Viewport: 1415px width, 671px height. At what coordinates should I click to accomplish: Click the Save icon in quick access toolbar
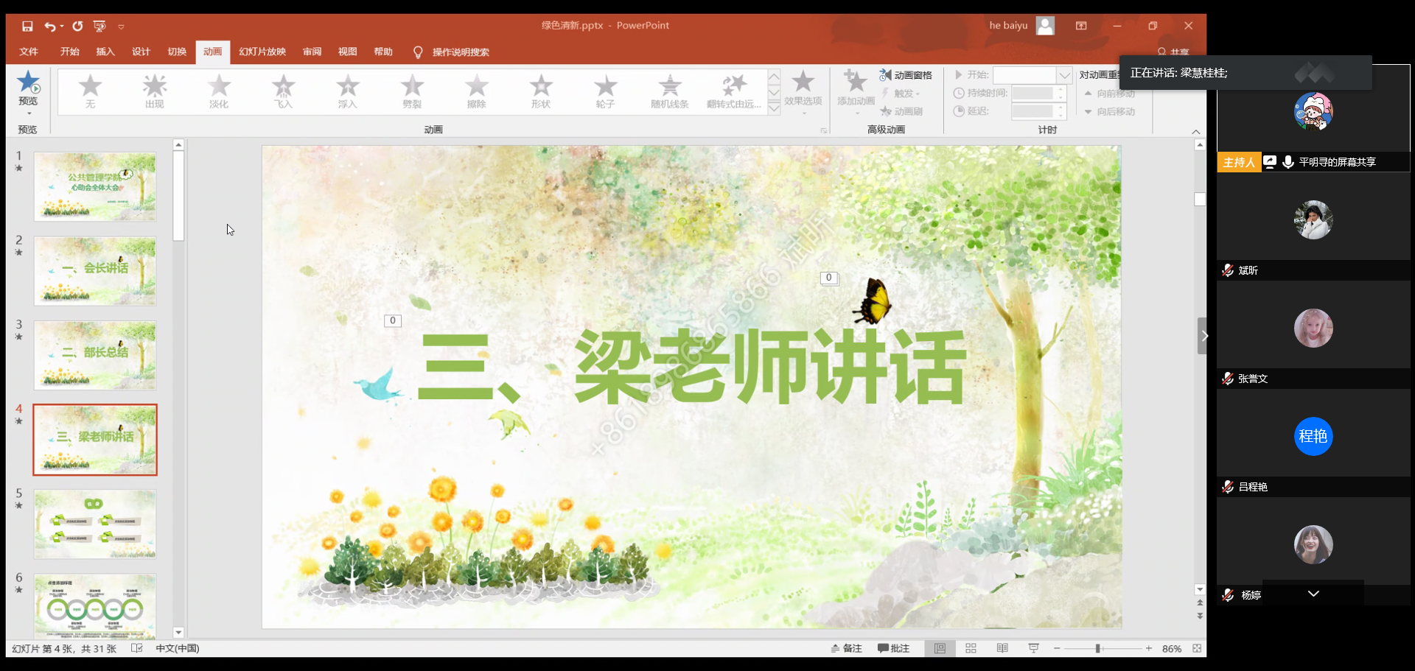[27, 26]
